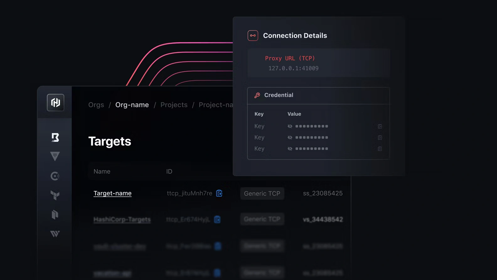The image size is (497, 280).
Task: Open Terraform from the sidebar
Action: (55, 195)
